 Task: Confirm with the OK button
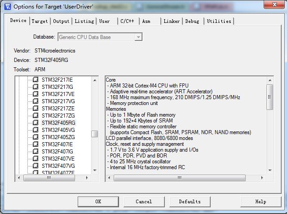click(x=98, y=202)
